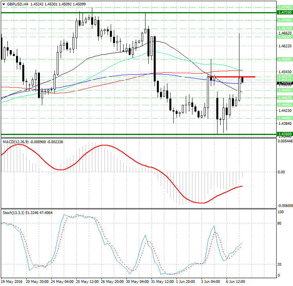This screenshot has width=293, height=286.
Task: Click the 1.46750 price level tag
Action: tap(284, 29)
